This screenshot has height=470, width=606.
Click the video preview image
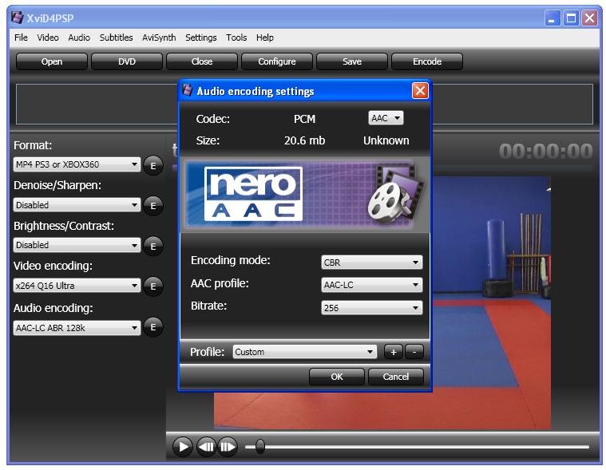click(x=491, y=302)
